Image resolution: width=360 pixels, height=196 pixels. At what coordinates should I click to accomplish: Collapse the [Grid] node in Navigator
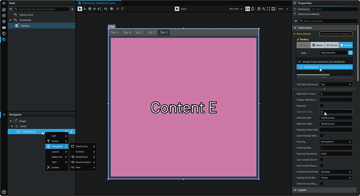(12, 126)
